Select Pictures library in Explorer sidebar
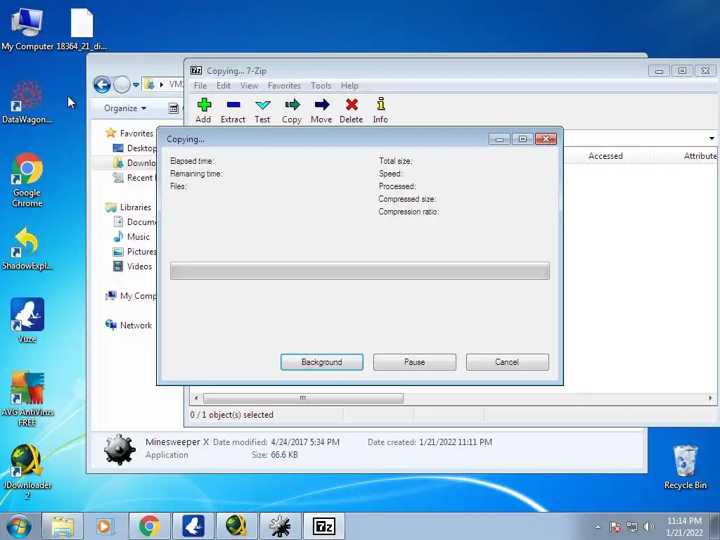The width and height of the screenshot is (720, 540). [134, 252]
